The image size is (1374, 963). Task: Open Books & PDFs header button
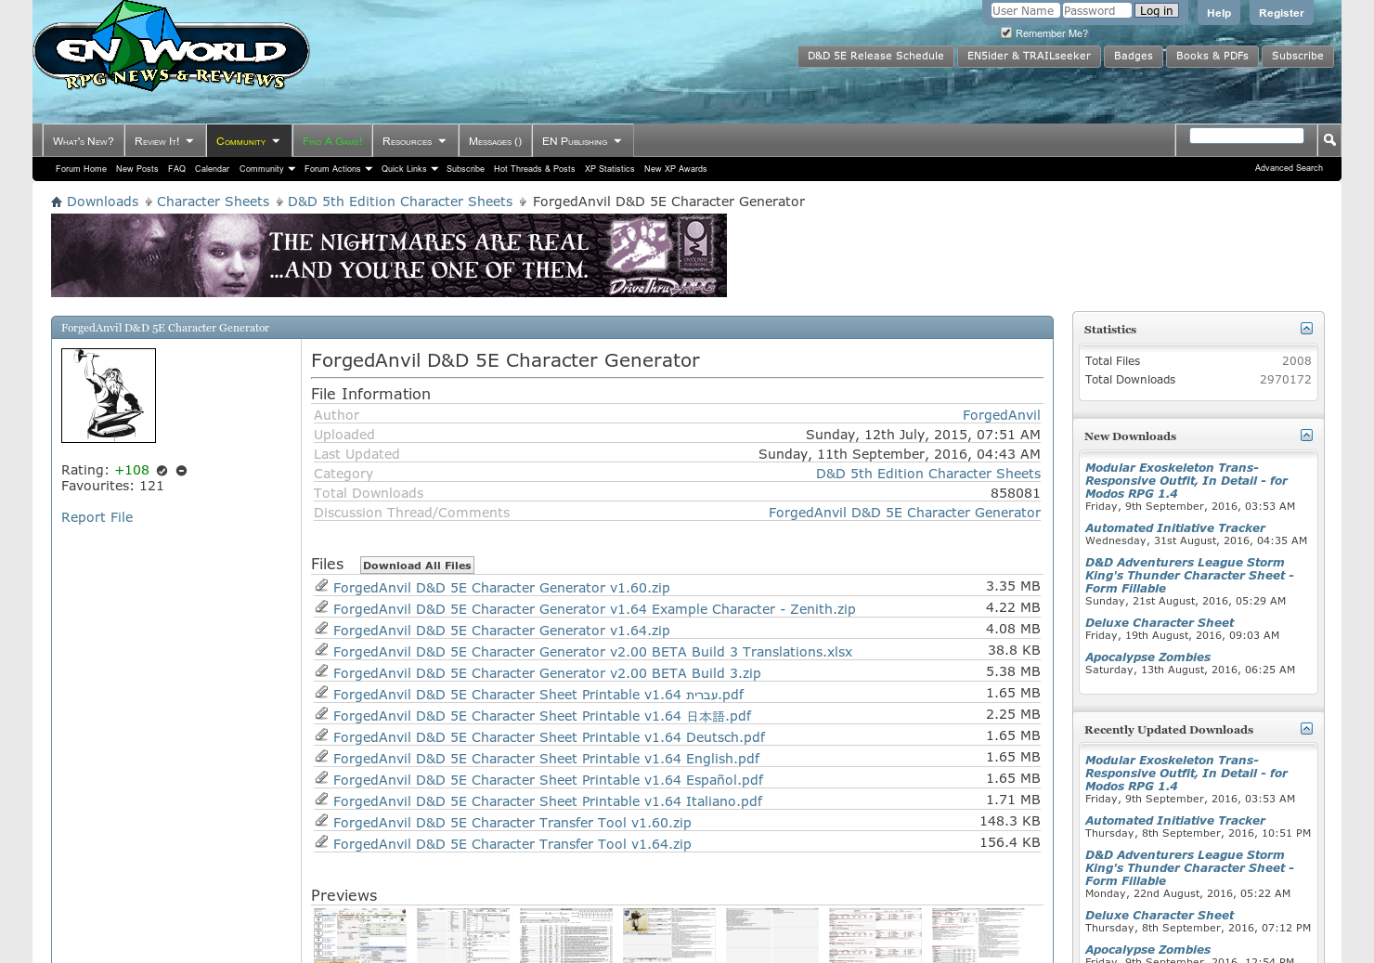coord(1212,57)
